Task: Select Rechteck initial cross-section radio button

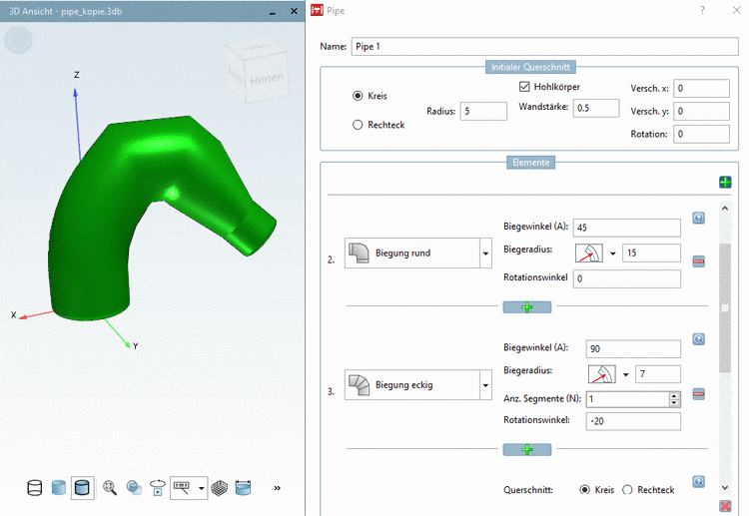Action: [358, 125]
